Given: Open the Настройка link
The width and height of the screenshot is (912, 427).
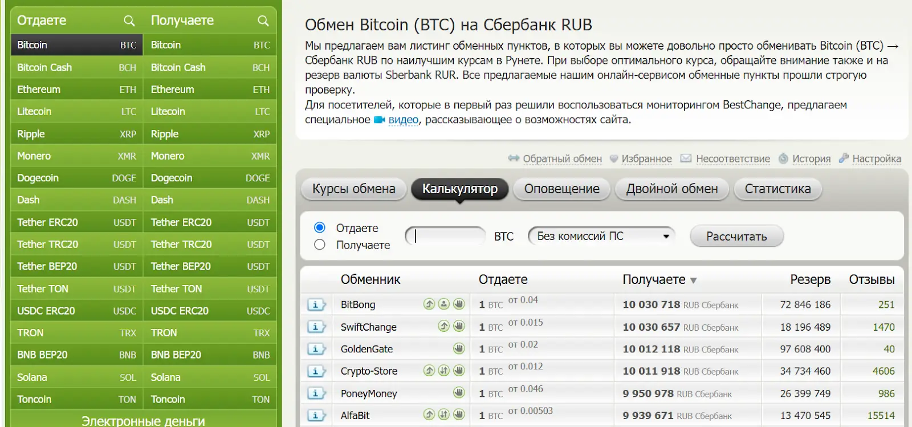Looking at the screenshot, I should (877, 158).
